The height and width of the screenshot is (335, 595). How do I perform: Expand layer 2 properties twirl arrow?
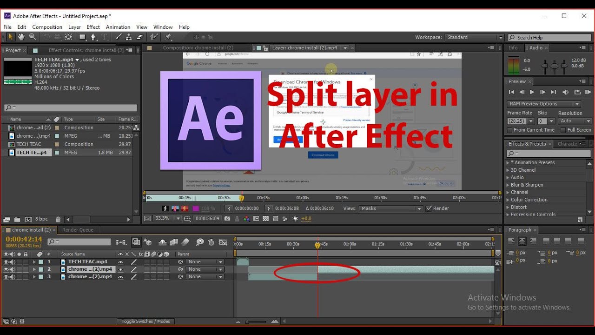pyautogui.click(x=34, y=269)
